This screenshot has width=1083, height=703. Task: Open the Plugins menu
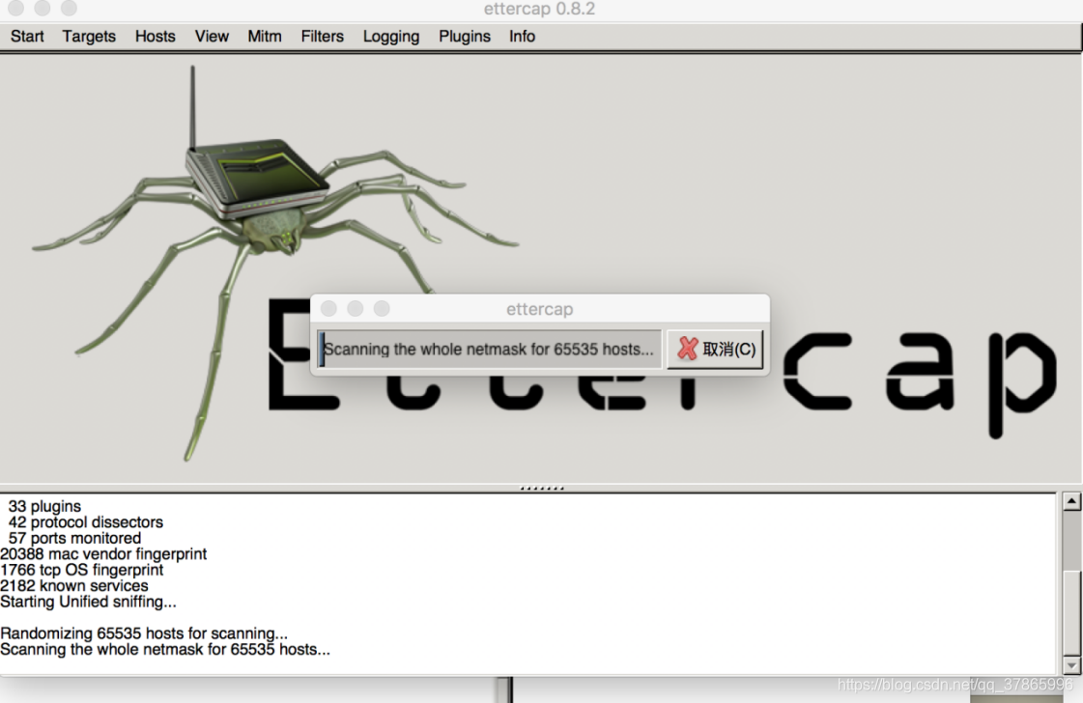pyautogui.click(x=464, y=36)
